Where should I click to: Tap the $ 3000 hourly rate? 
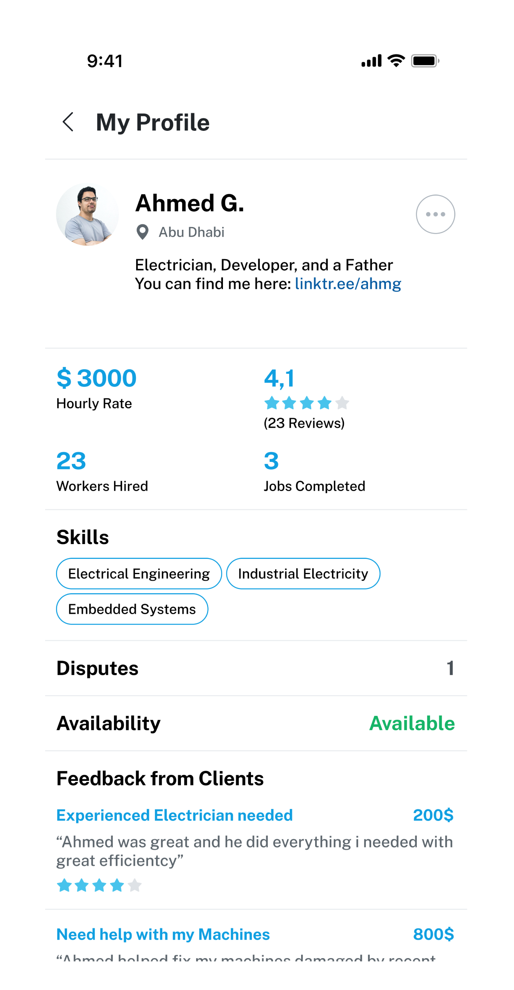(96, 378)
